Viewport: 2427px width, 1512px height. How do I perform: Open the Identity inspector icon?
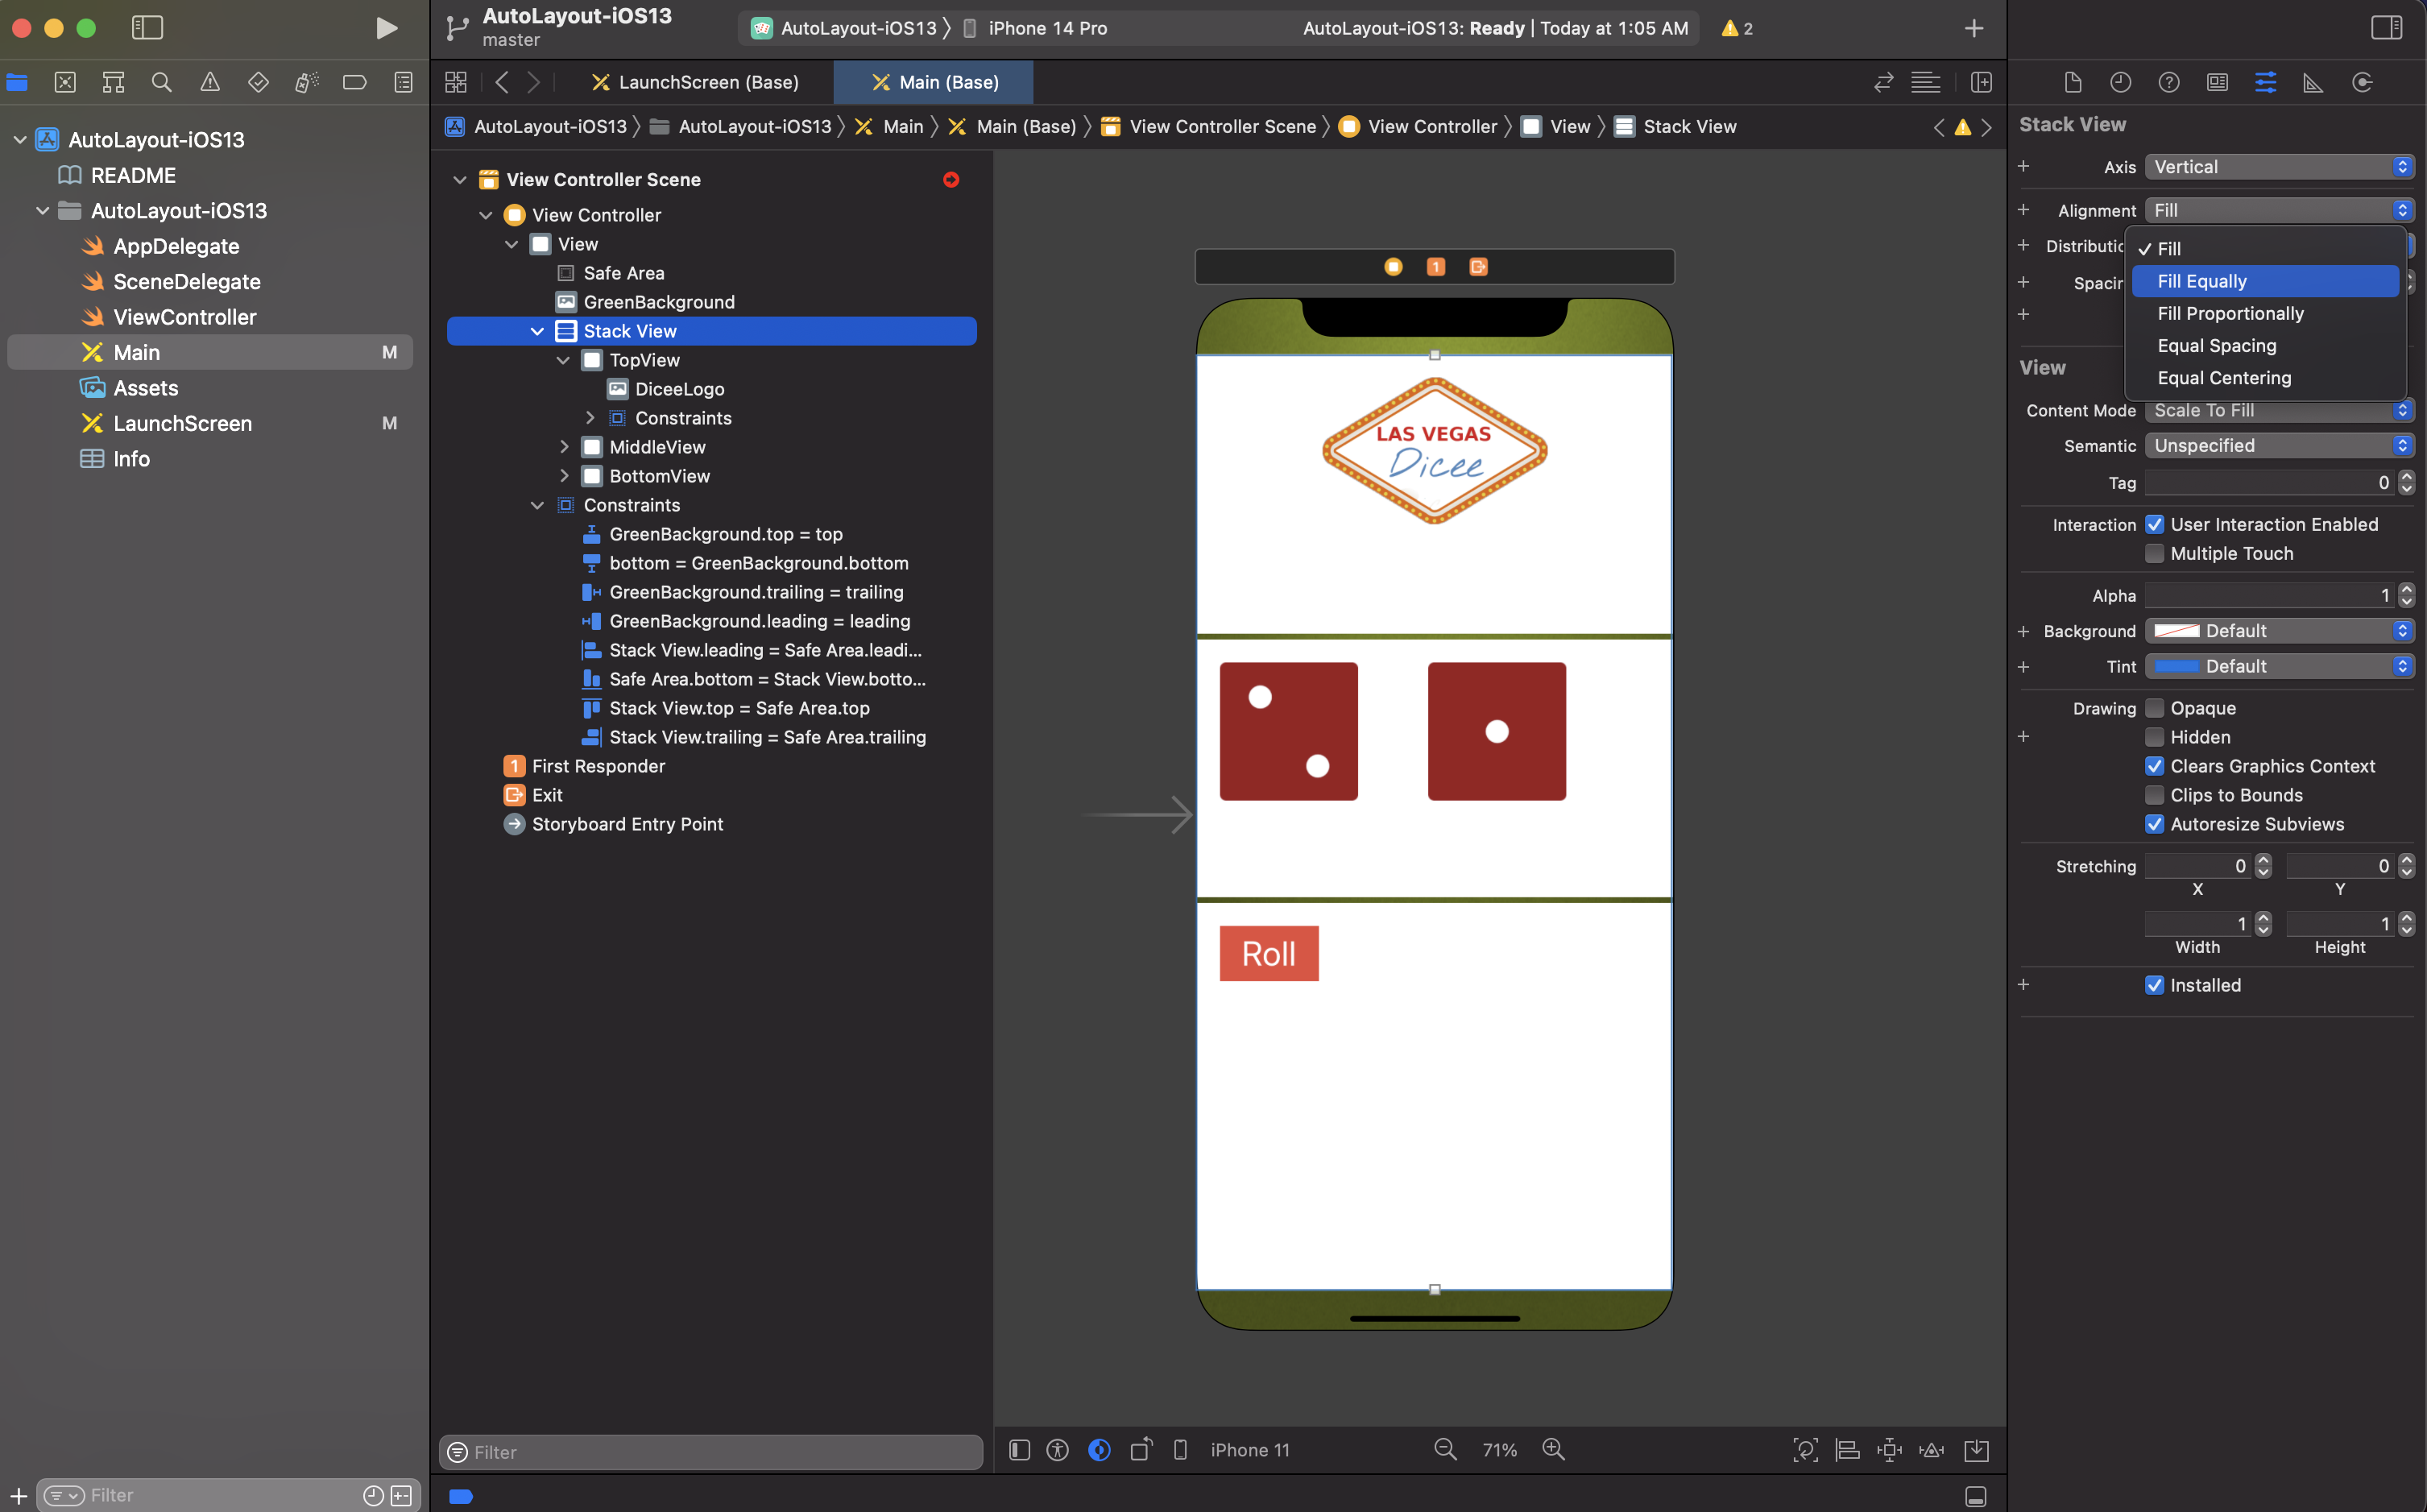click(2217, 83)
